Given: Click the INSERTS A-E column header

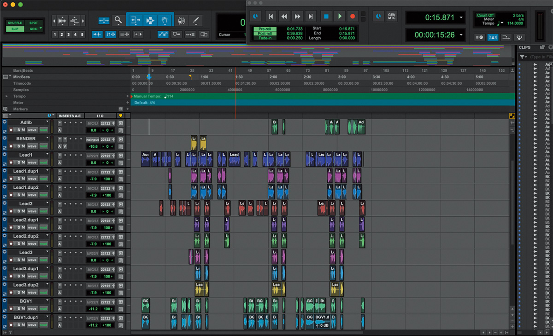Looking at the screenshot, I should (70, 116).
